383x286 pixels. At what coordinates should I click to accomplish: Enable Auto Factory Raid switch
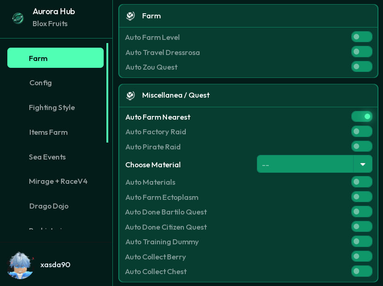pos(362,132)
